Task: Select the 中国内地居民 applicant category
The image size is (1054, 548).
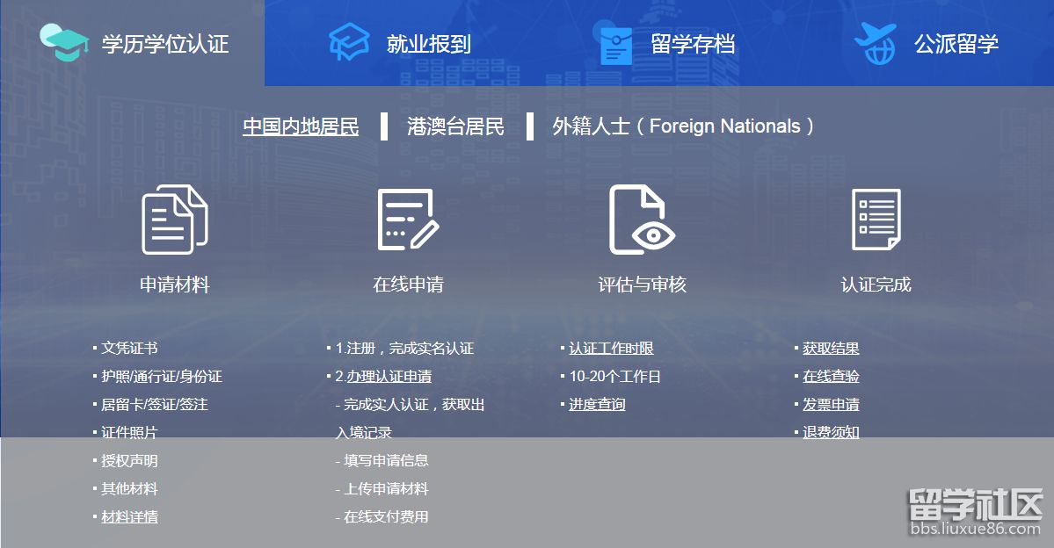Action: tap(301, 126)
